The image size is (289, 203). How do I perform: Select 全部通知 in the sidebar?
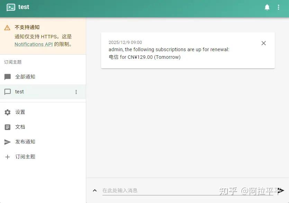pos(25,77)
